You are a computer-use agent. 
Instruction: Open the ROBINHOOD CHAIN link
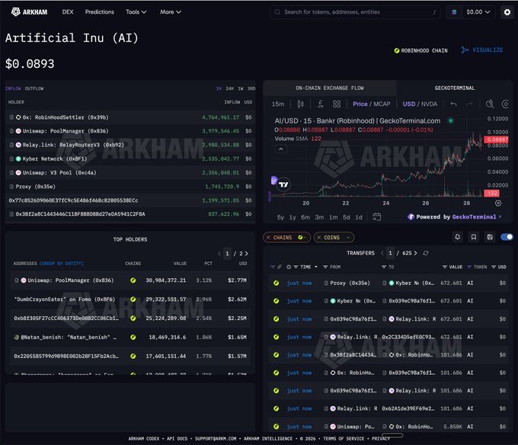coord(420,50)
